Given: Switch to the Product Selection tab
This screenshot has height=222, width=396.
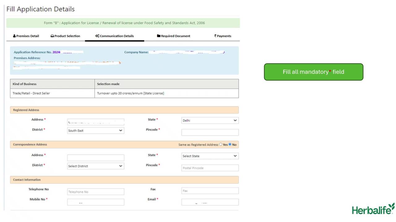Looking at the screenshot, I should pos(65,36).
